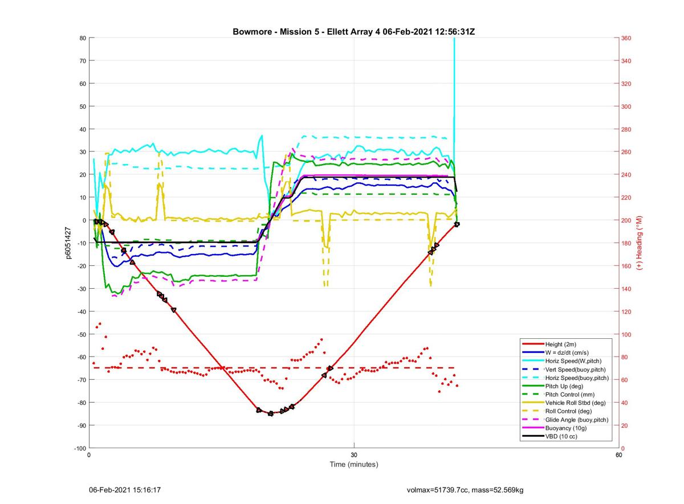Click legend entry 'Pitch Control (mm)'
The height and width of the screenshot is (504, 684).
point(571,394)
